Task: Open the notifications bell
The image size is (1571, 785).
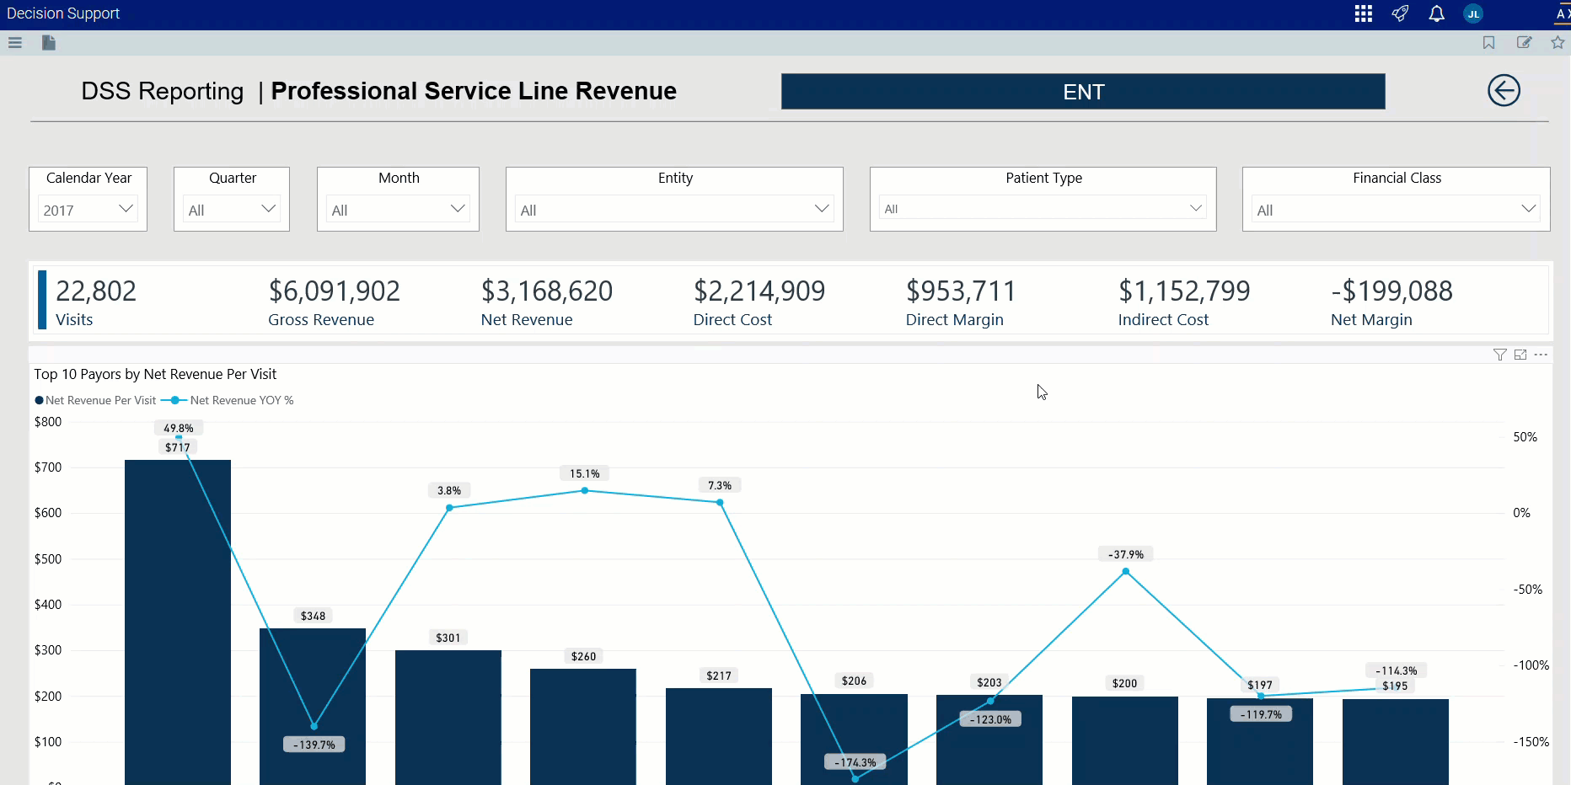Action: [x=1436, y=13]
